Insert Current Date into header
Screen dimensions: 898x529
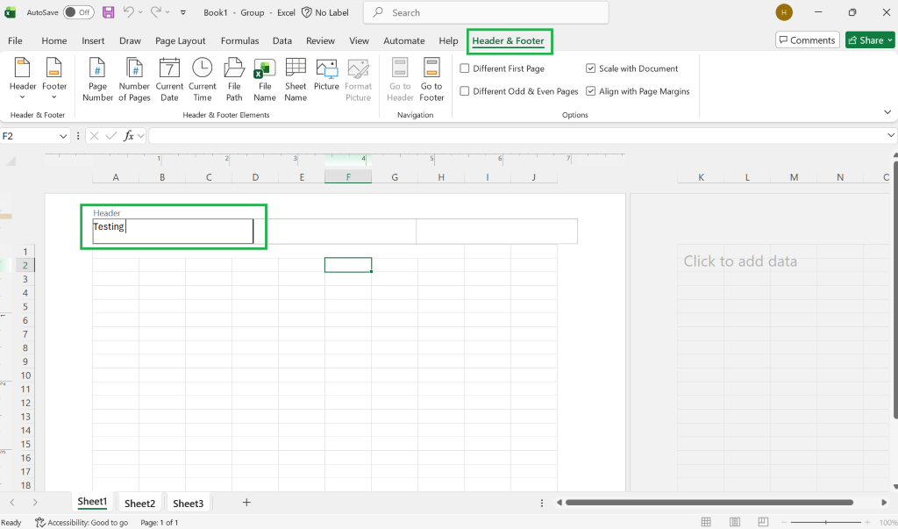point(169,80)
